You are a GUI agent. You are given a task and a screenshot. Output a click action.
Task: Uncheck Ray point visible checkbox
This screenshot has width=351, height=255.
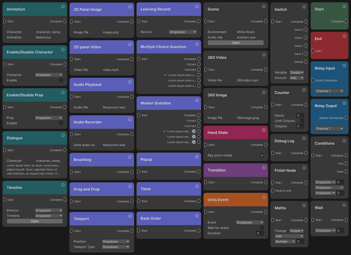coord(262,155)
